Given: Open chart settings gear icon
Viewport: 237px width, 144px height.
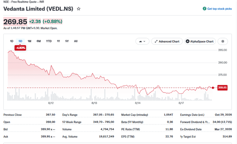Looking at the screenshot, I should coord(223,41).
